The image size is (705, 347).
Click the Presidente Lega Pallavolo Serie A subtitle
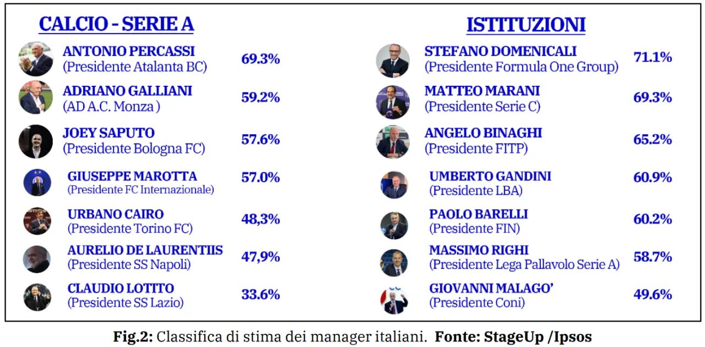(524, 265)
